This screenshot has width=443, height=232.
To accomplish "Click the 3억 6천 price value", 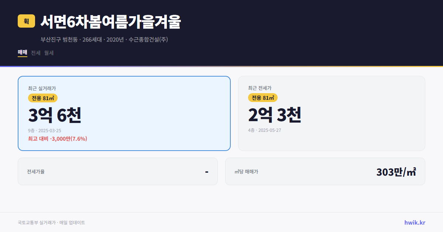I will pos(55,115).
